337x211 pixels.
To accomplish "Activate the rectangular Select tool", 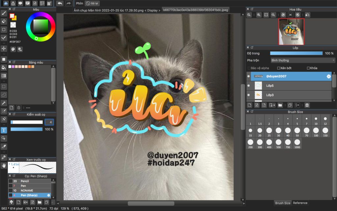I will [x=4, y=87].
